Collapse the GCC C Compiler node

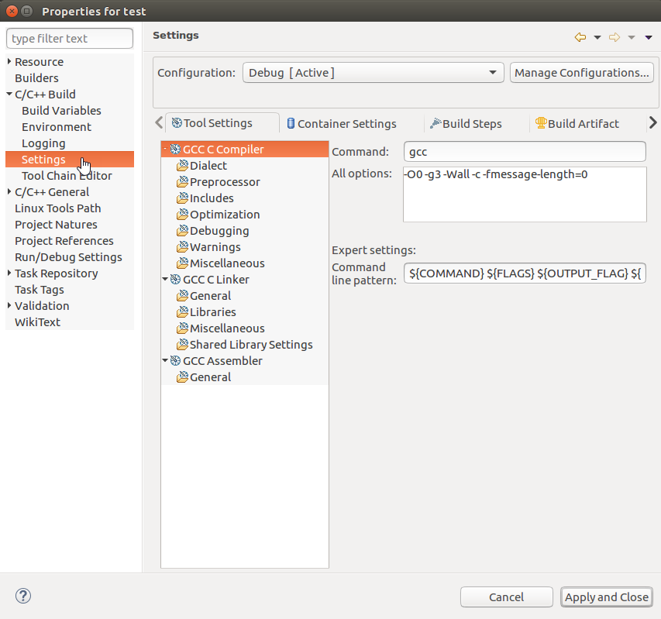[x=165, y=149]
